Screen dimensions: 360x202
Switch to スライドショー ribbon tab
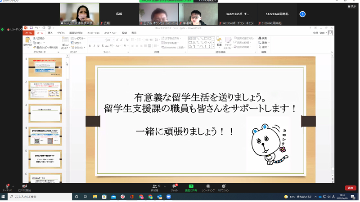(x=111, y=33)
